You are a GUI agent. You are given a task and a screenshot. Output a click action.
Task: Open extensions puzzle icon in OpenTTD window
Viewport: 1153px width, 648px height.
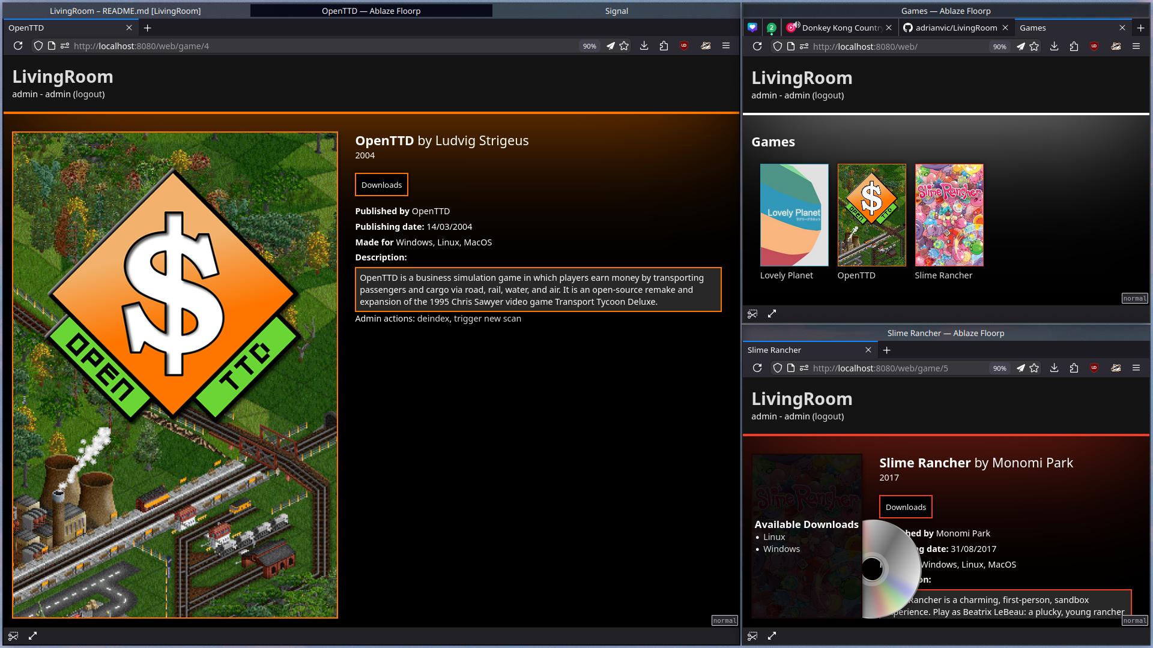[664, 46]
